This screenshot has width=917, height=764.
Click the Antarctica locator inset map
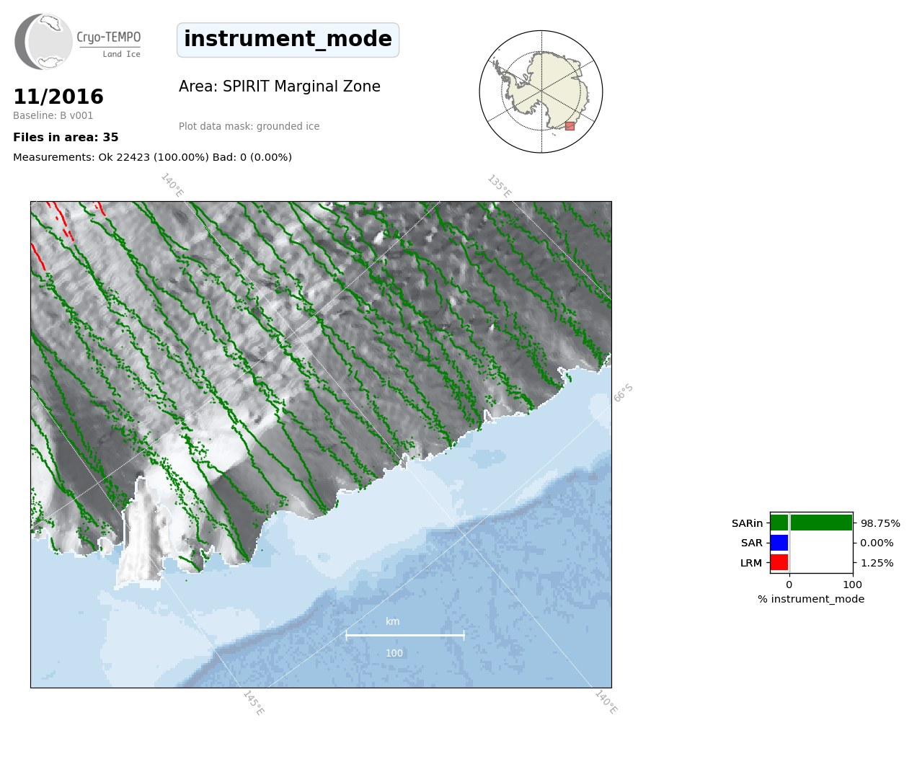[541, 92]
